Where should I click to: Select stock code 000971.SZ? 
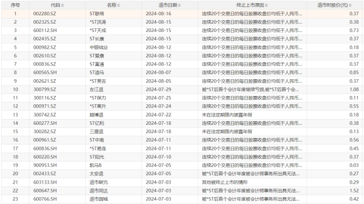pos(45,106)
